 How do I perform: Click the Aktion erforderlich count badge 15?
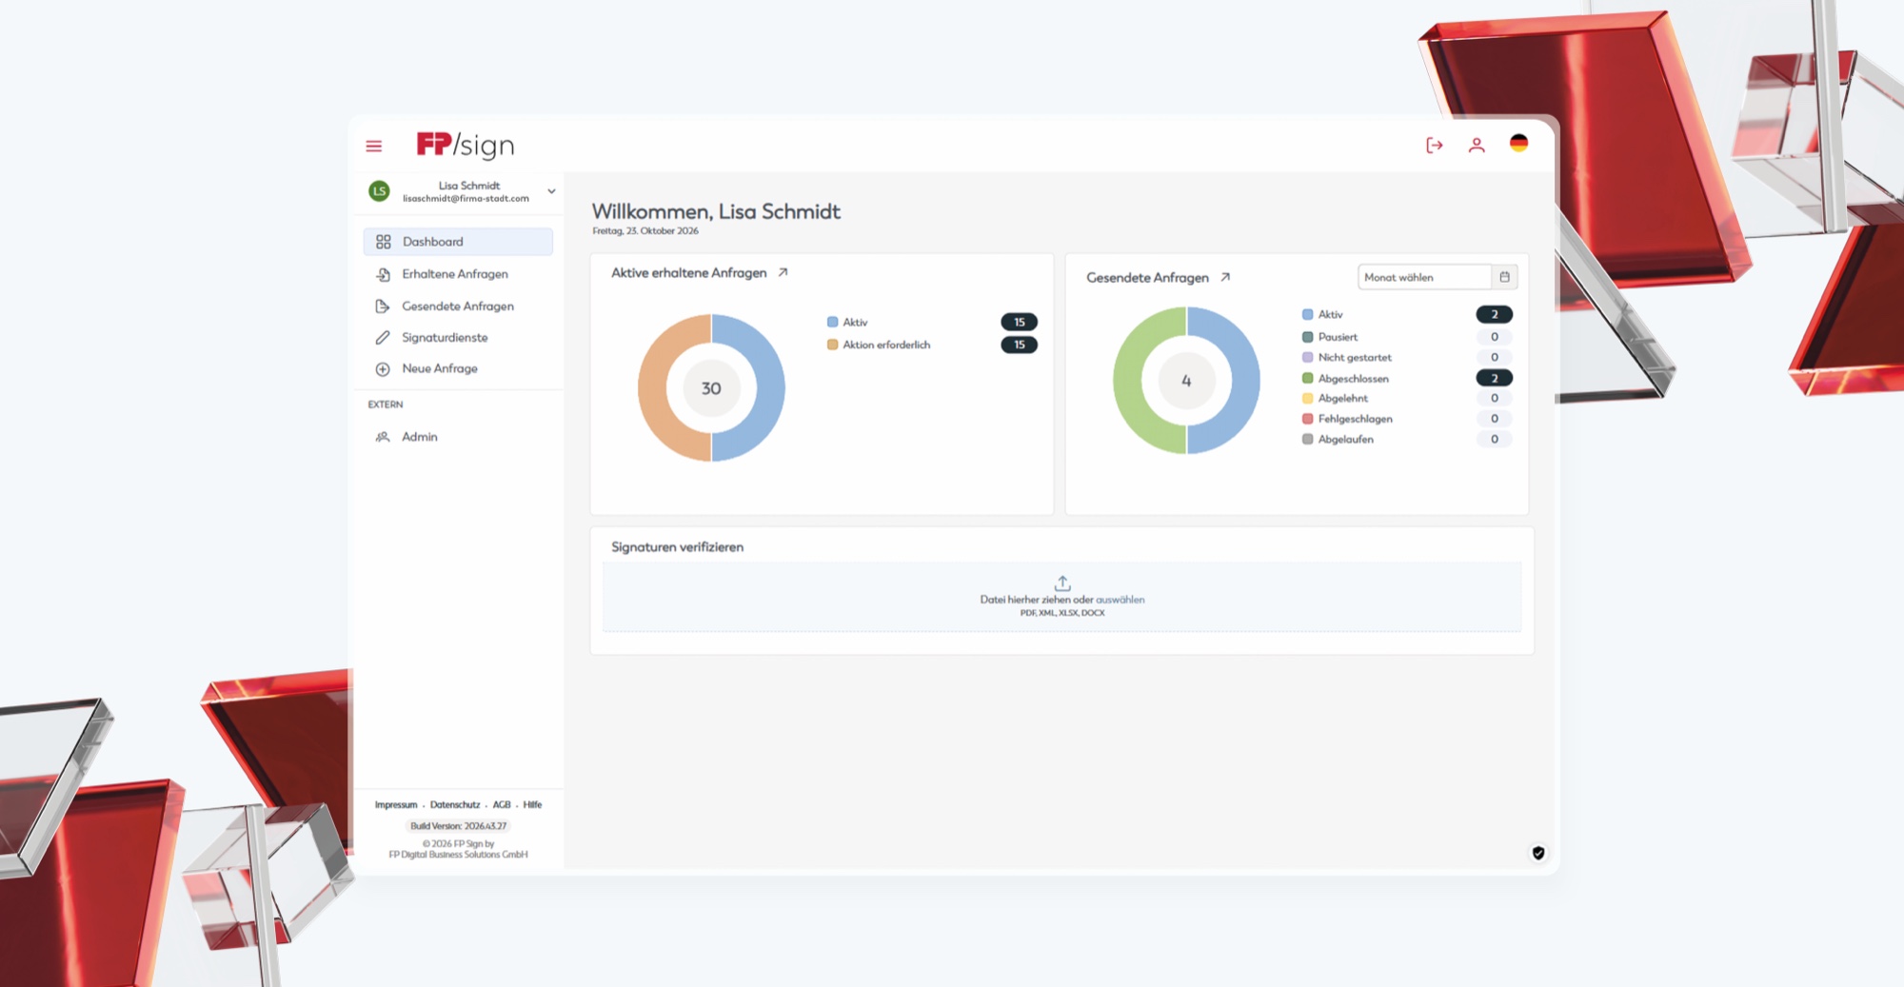click(1019, 345)
